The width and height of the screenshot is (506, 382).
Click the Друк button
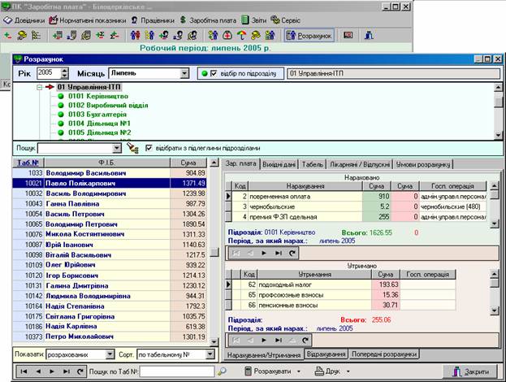(x=327, y=371)
